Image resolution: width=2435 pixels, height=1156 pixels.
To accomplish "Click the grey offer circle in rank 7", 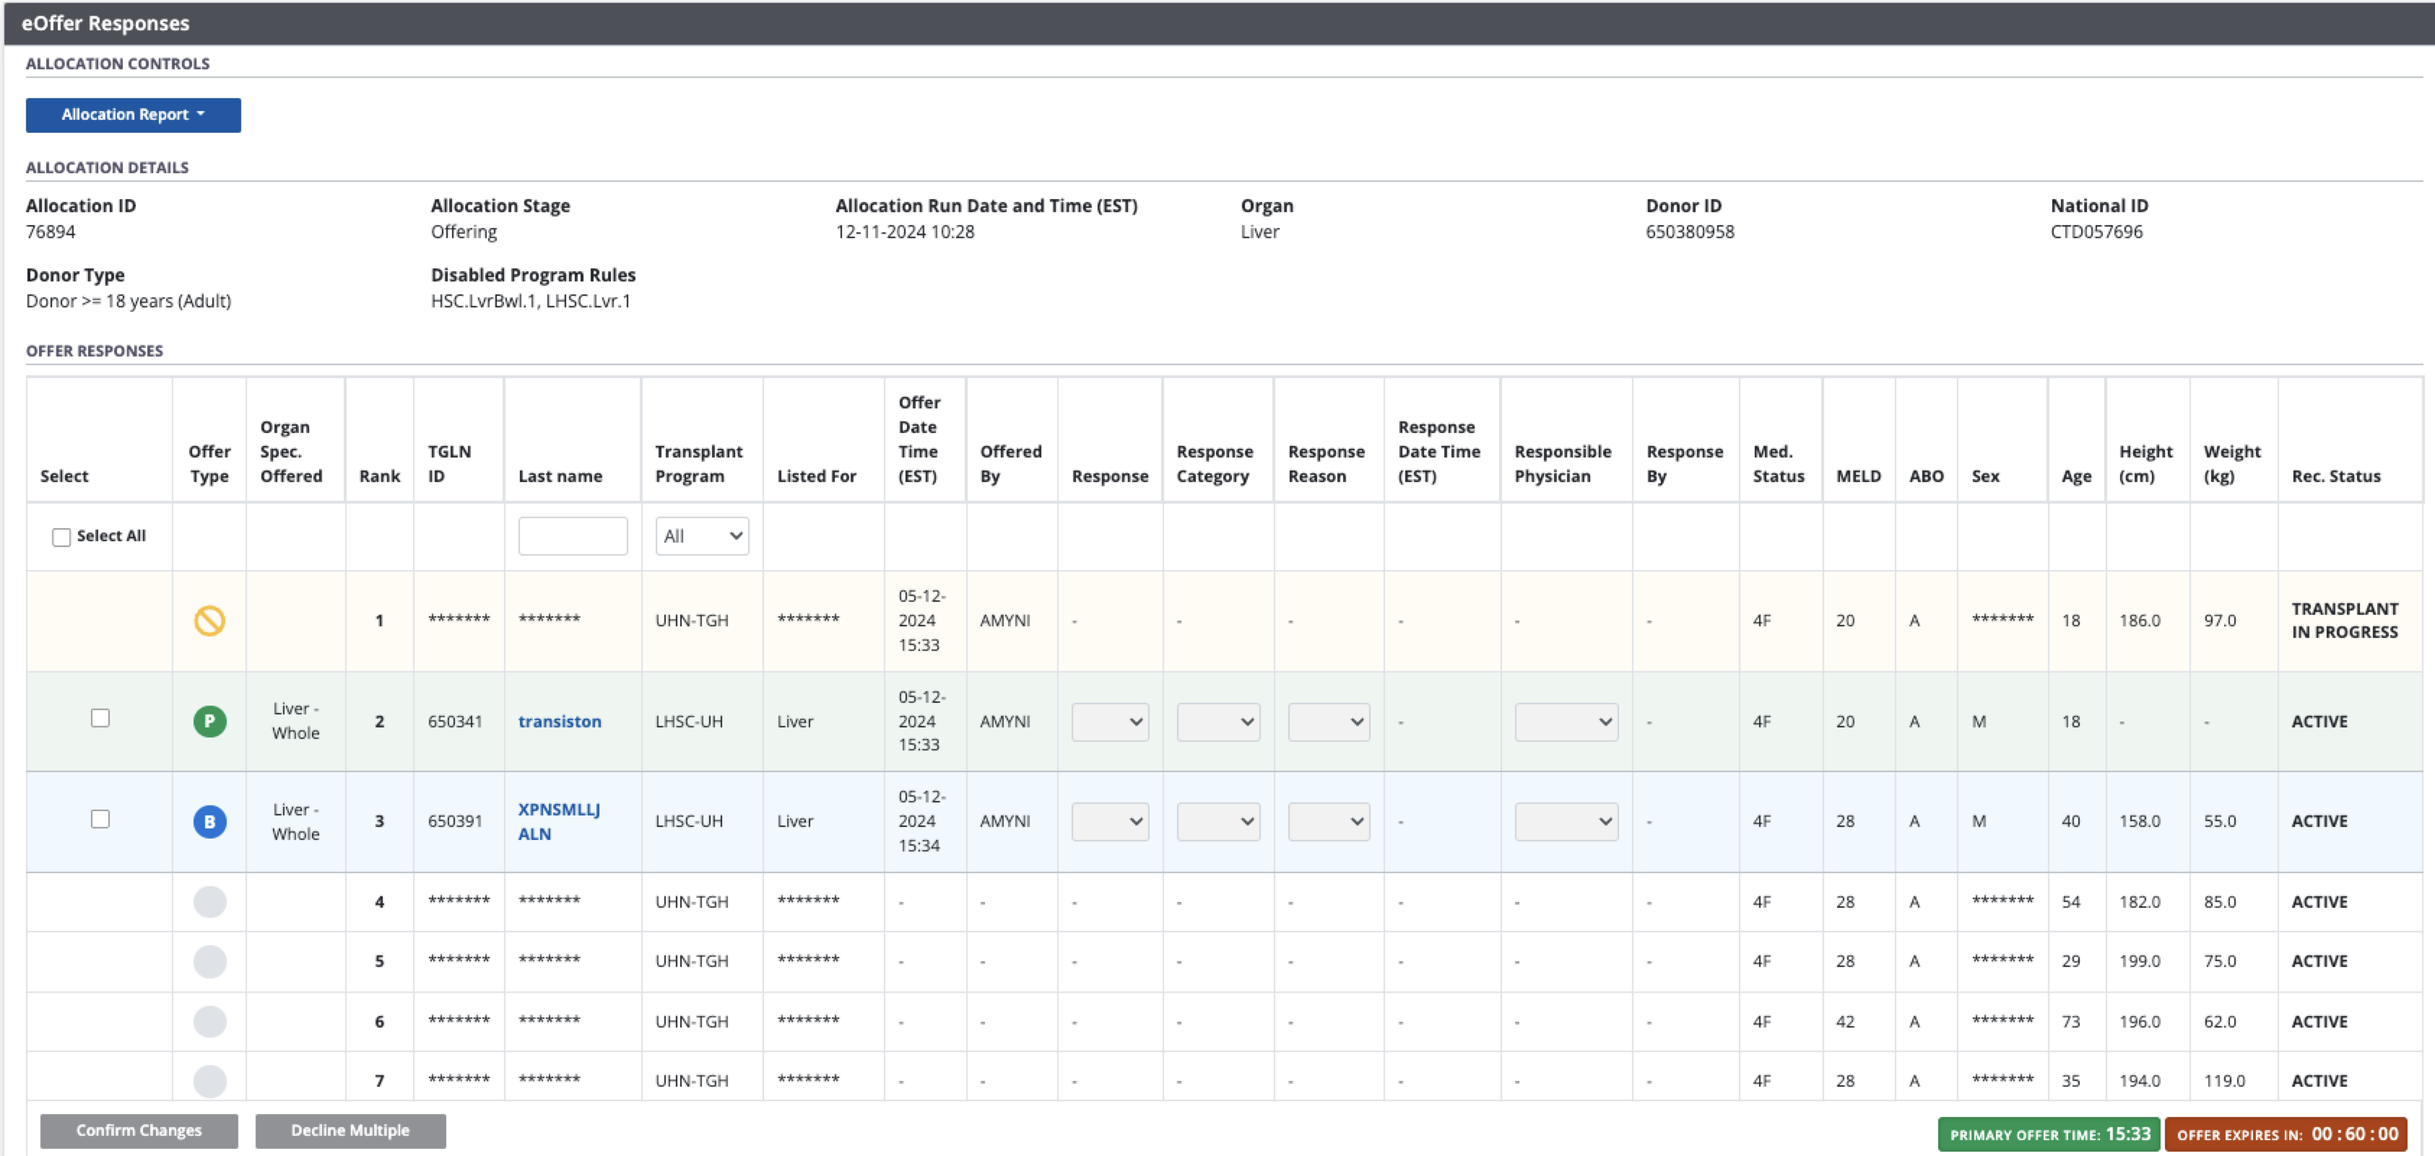I will coord(209,1080).
